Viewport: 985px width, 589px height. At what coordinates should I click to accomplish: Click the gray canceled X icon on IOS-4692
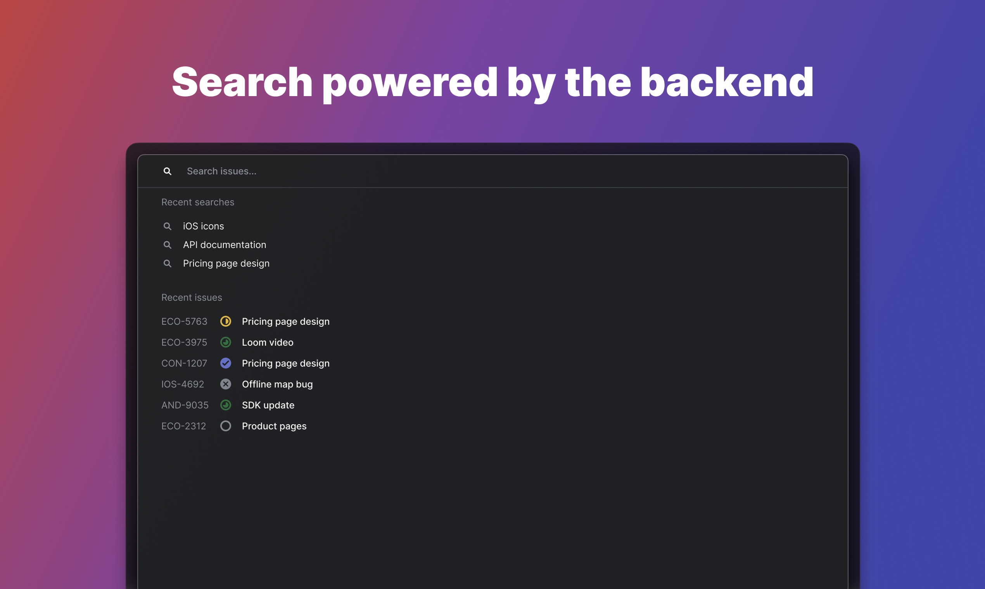point(226,384)
